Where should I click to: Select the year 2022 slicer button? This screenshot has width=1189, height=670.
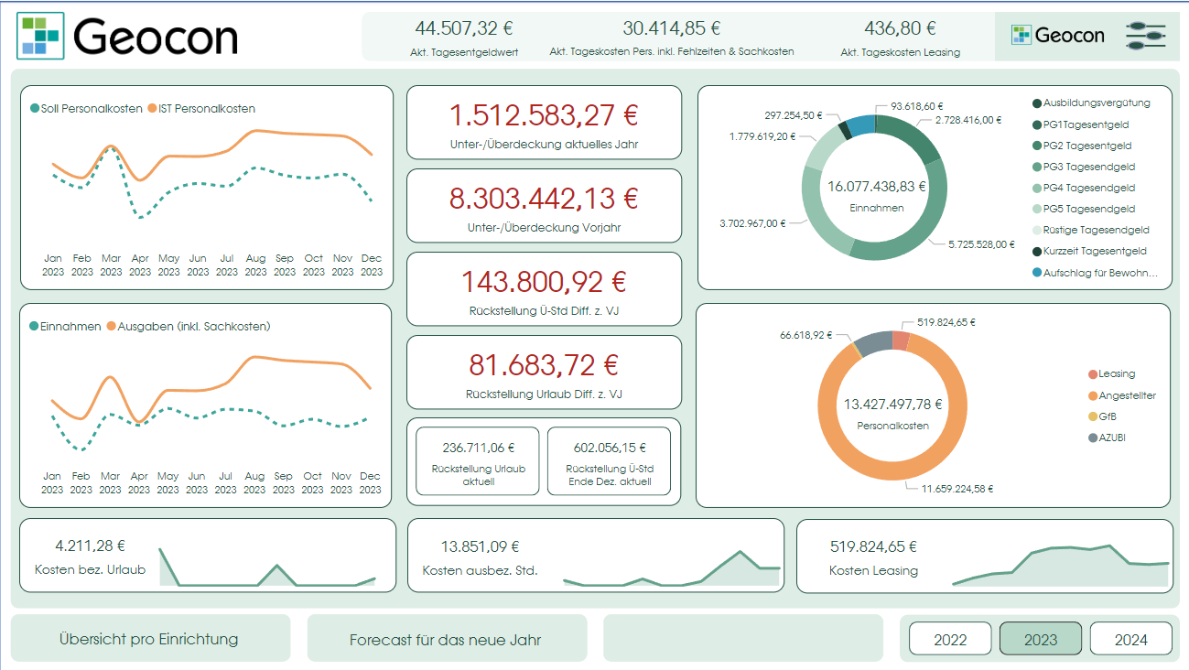point(950,640)
